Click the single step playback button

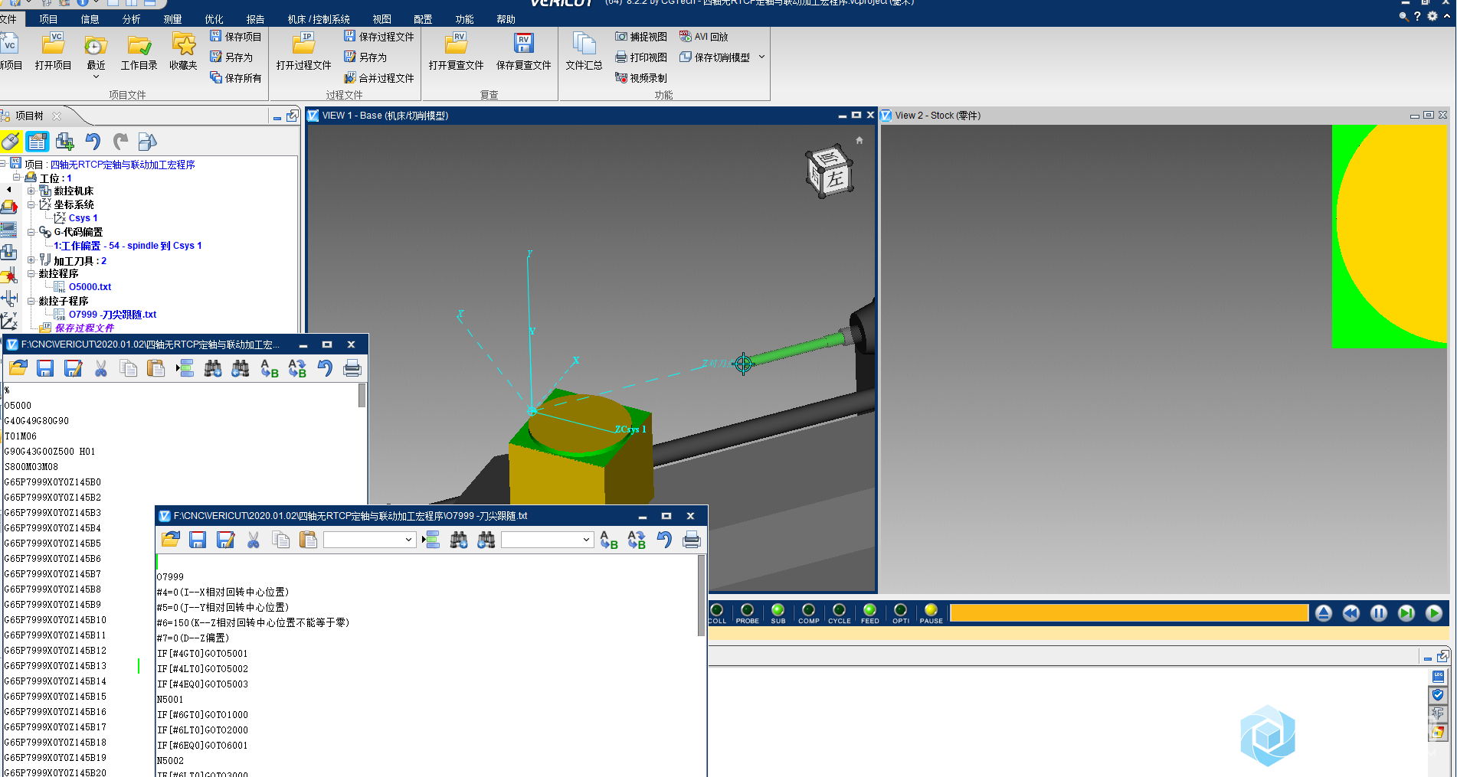pyautogui.click(x=1406, y=613)
